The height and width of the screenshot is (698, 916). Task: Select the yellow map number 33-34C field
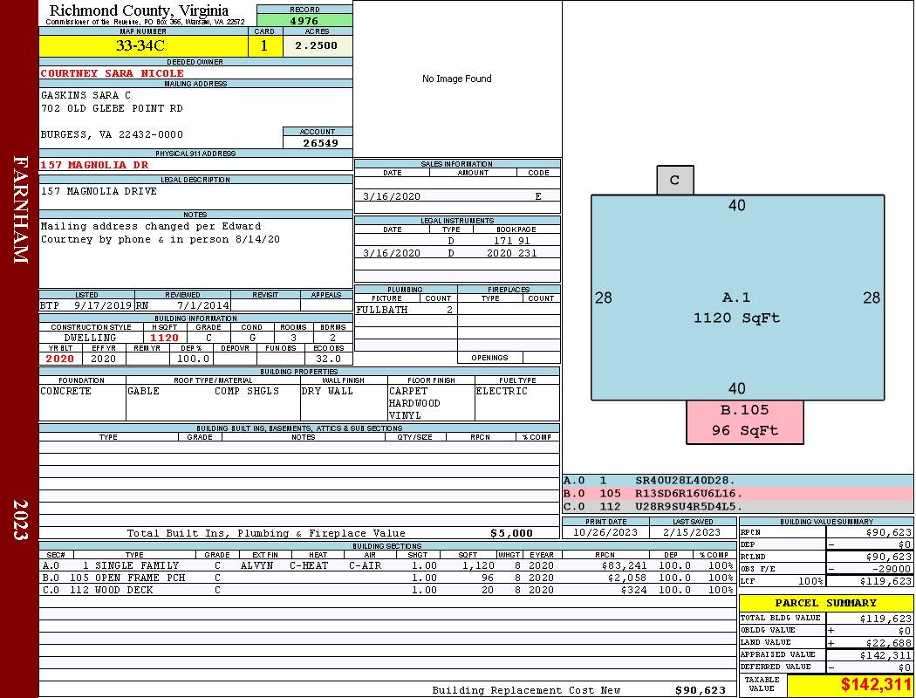point(143,45)
